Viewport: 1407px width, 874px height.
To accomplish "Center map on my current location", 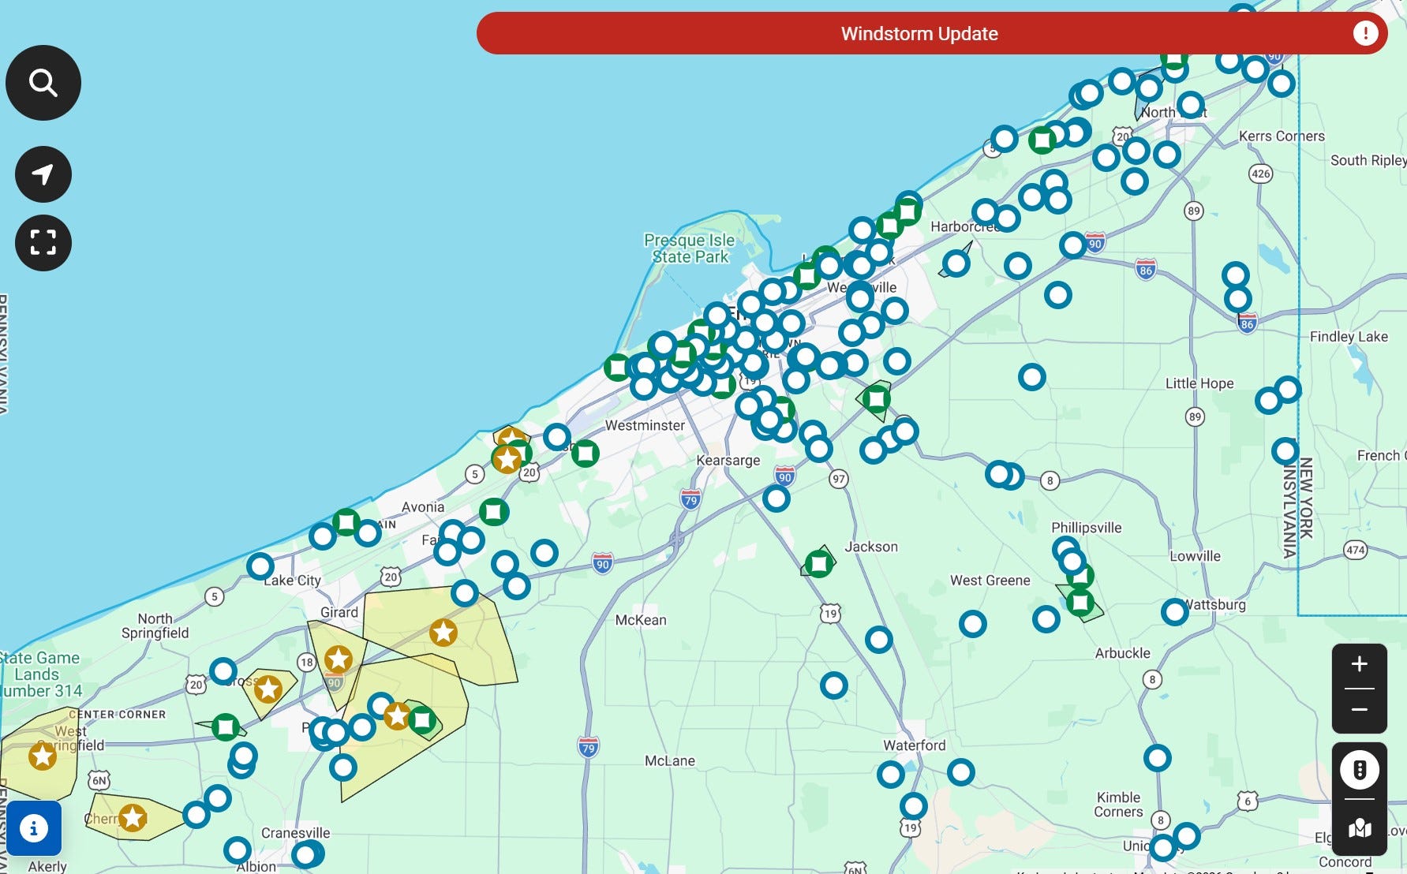I will coord(43,174).
